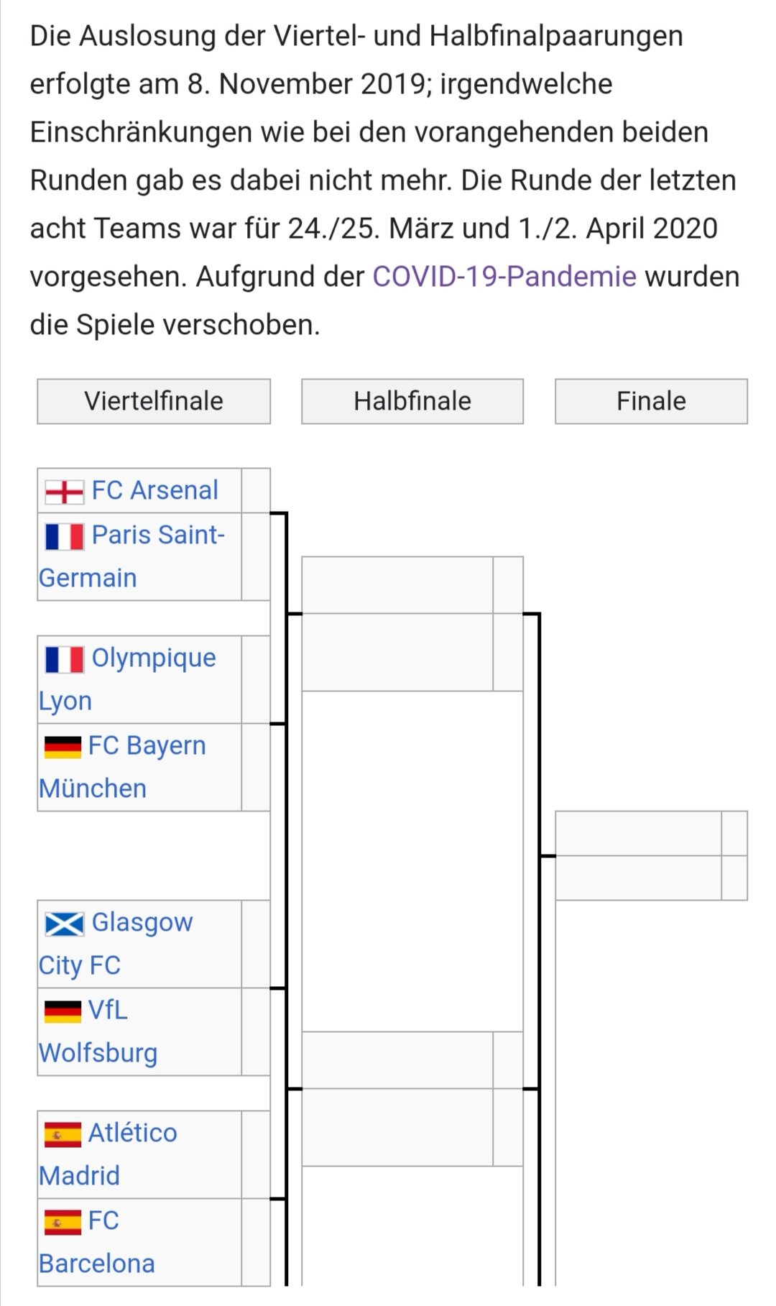Click the French flag beside Olympique Lyon
The width and height of the screenshot is (776, 1306).
click(x=64, y=659)
